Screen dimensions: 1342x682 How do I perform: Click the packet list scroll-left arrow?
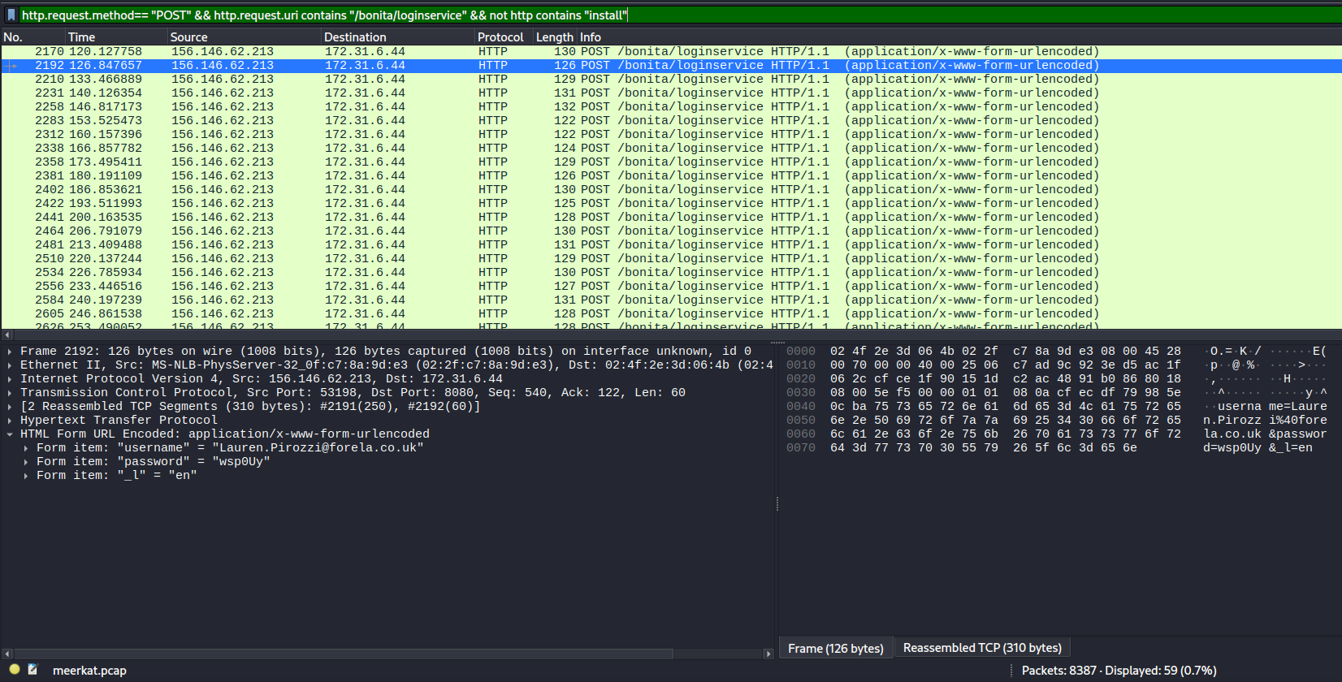pos(6,335)
